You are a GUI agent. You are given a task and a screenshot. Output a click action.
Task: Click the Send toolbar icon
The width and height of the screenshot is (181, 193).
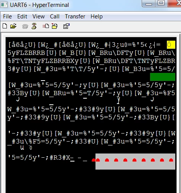46,26
